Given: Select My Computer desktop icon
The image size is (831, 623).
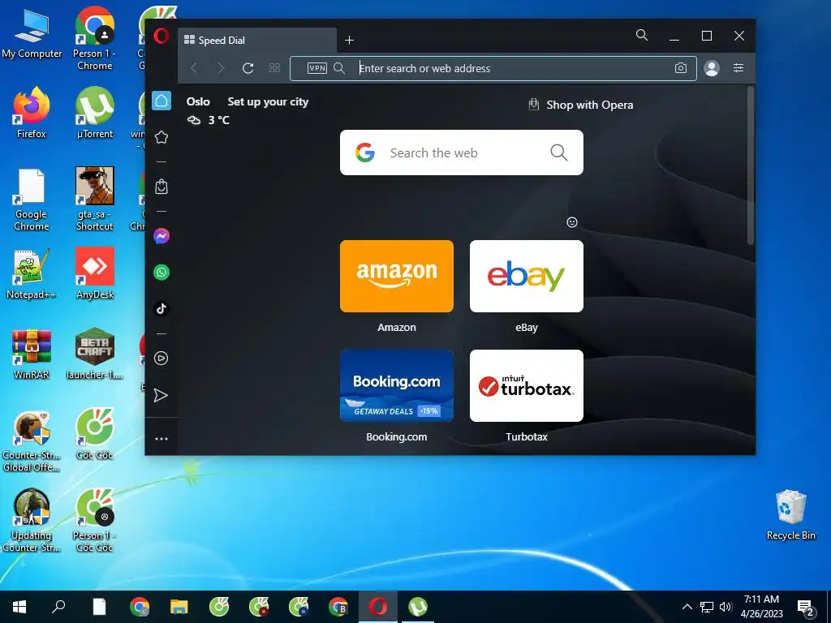Looking at the screenshot, I should (x=32, y=34).
